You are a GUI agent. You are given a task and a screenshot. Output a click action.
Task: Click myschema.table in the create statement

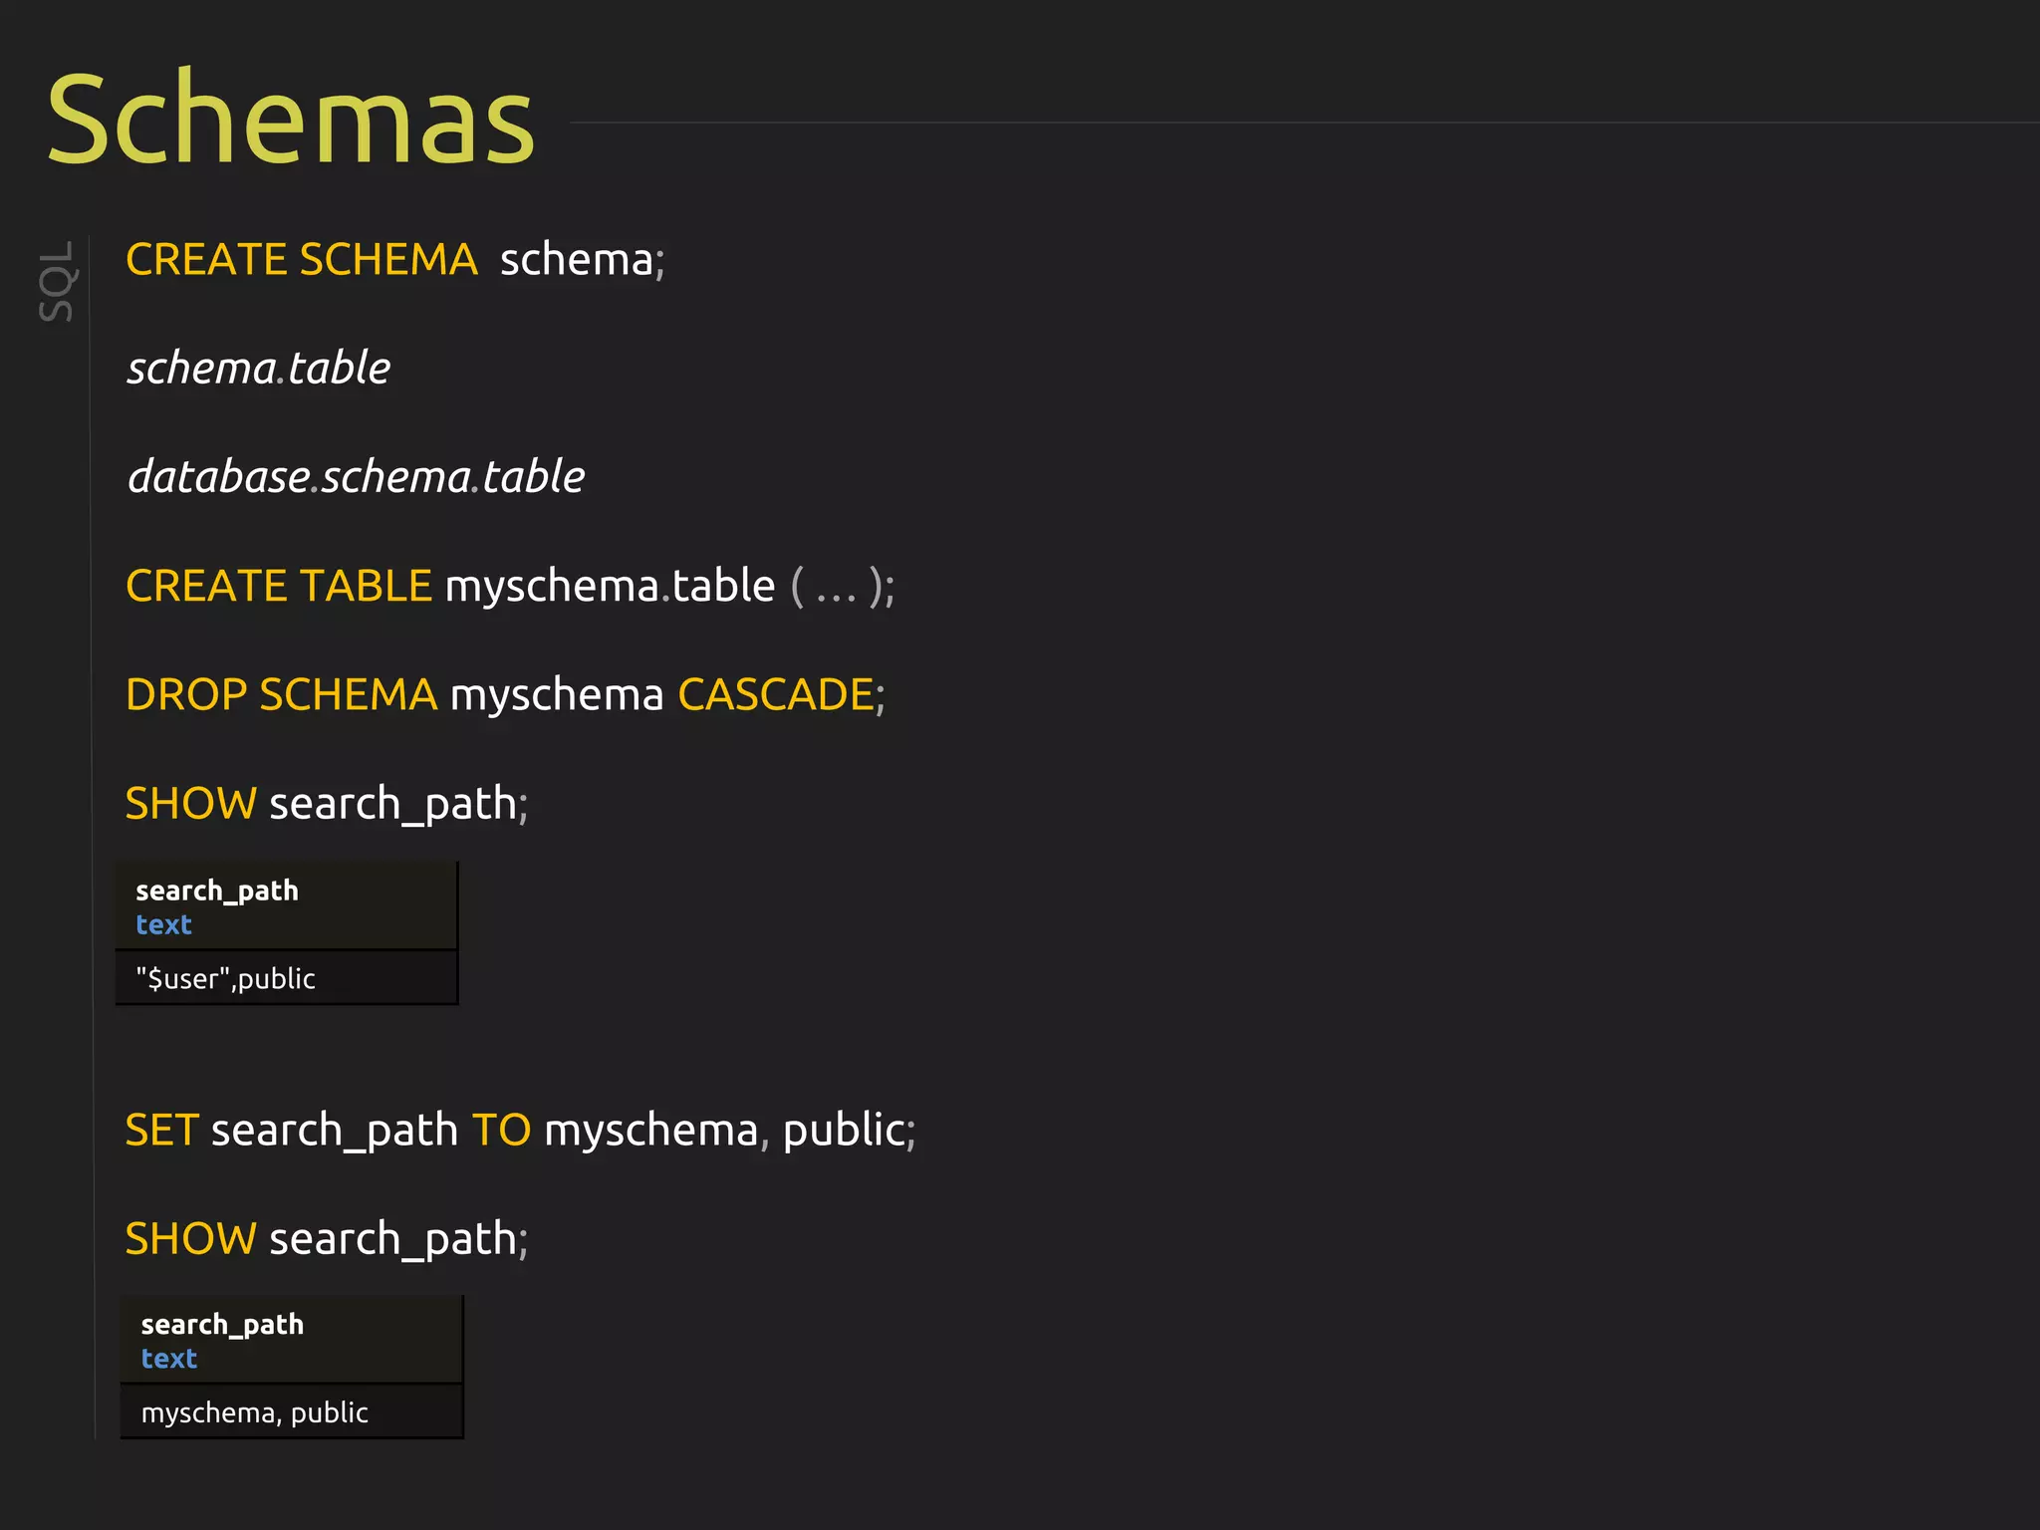[x=610, y=586]
